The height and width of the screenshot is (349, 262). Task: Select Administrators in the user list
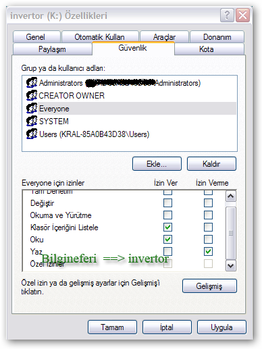point(130,83)
